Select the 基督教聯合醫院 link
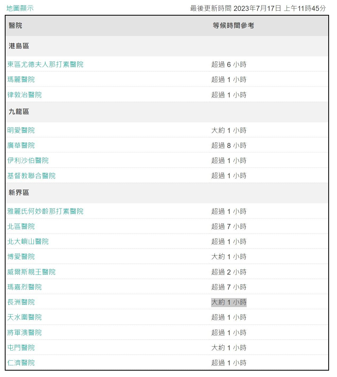Viewport: 337px width, 377px height. click(31, 176)
